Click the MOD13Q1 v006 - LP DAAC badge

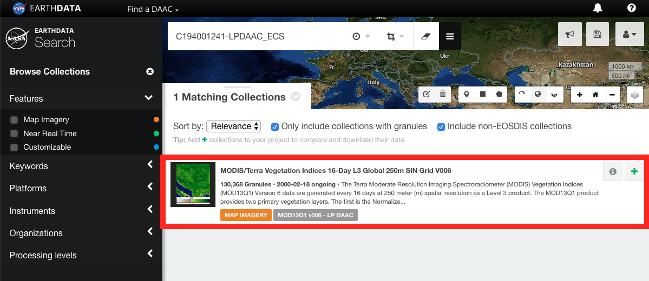click(316, 215)
